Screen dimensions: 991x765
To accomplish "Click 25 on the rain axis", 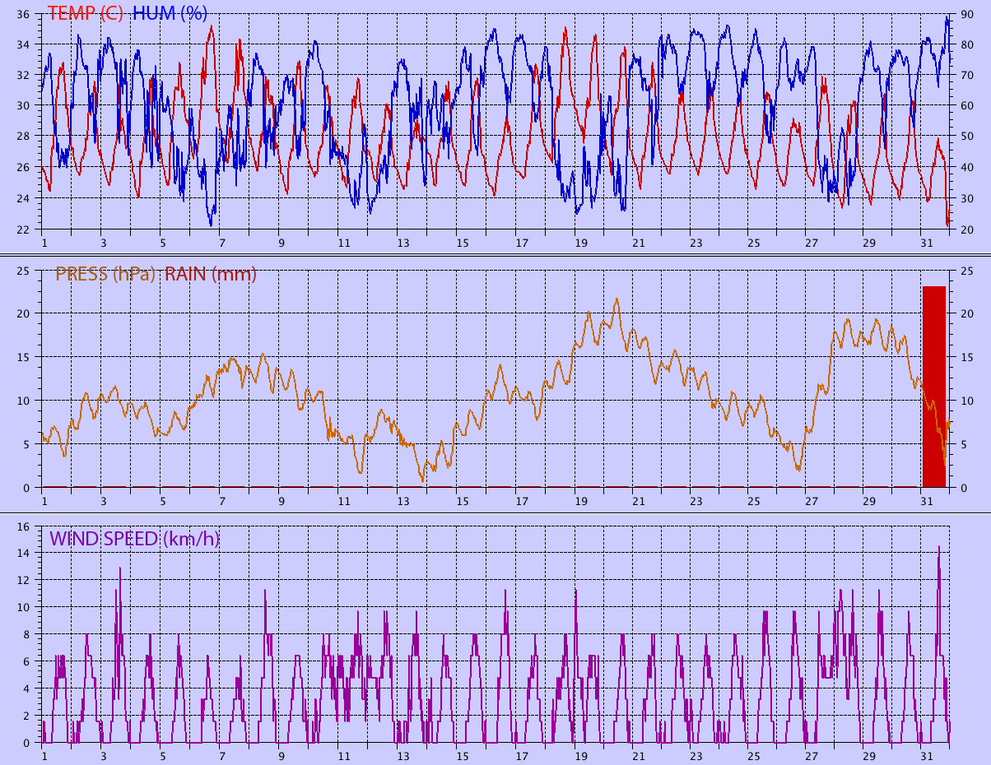I will 967,271.
